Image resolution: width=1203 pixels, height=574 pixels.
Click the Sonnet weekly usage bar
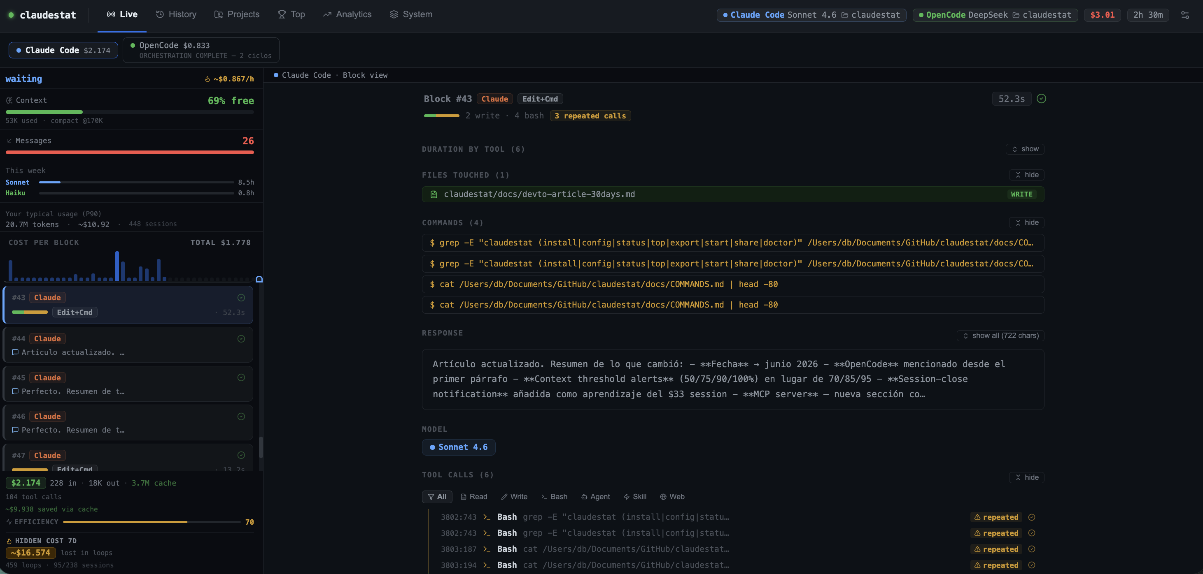[x=136, y=182]
